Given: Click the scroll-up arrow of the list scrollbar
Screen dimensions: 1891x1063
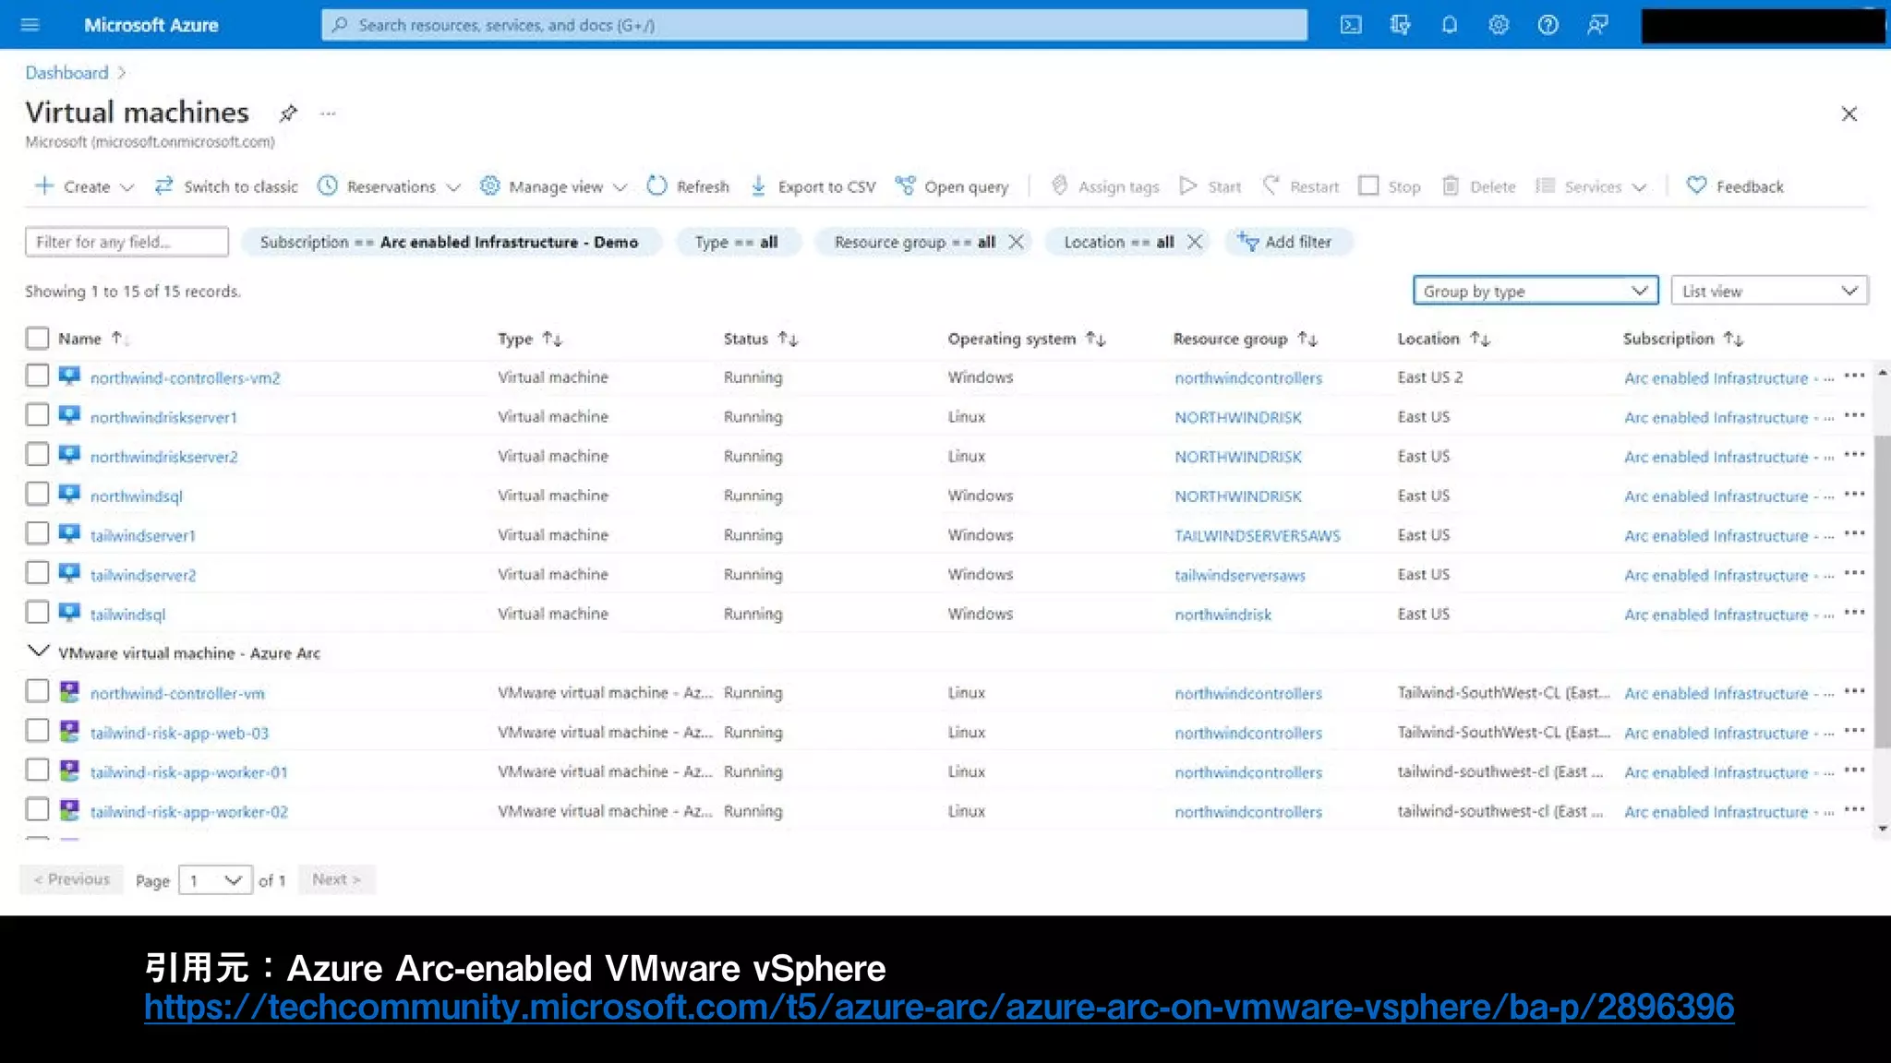Looking at the screenshot, I should pos(1882,372).
